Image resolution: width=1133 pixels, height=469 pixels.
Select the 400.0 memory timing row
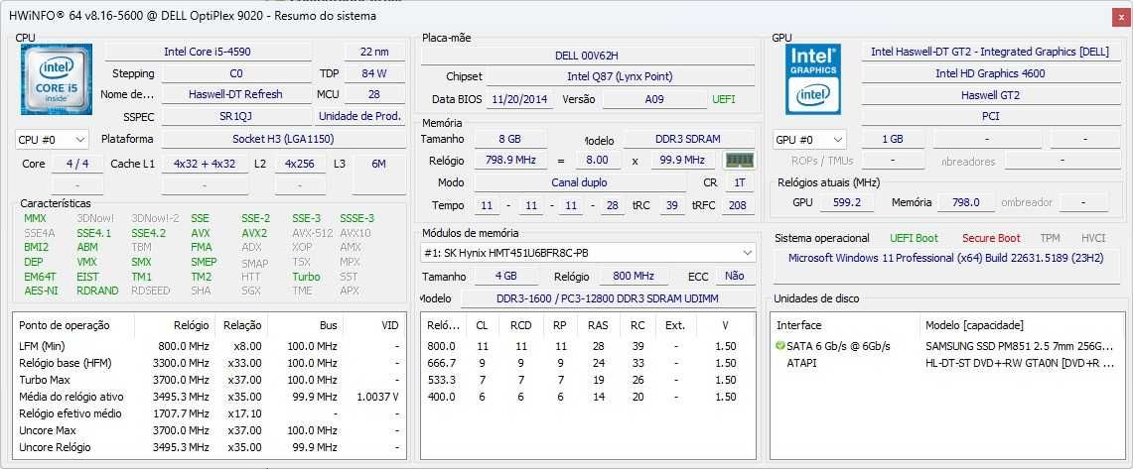click(587, 397)
